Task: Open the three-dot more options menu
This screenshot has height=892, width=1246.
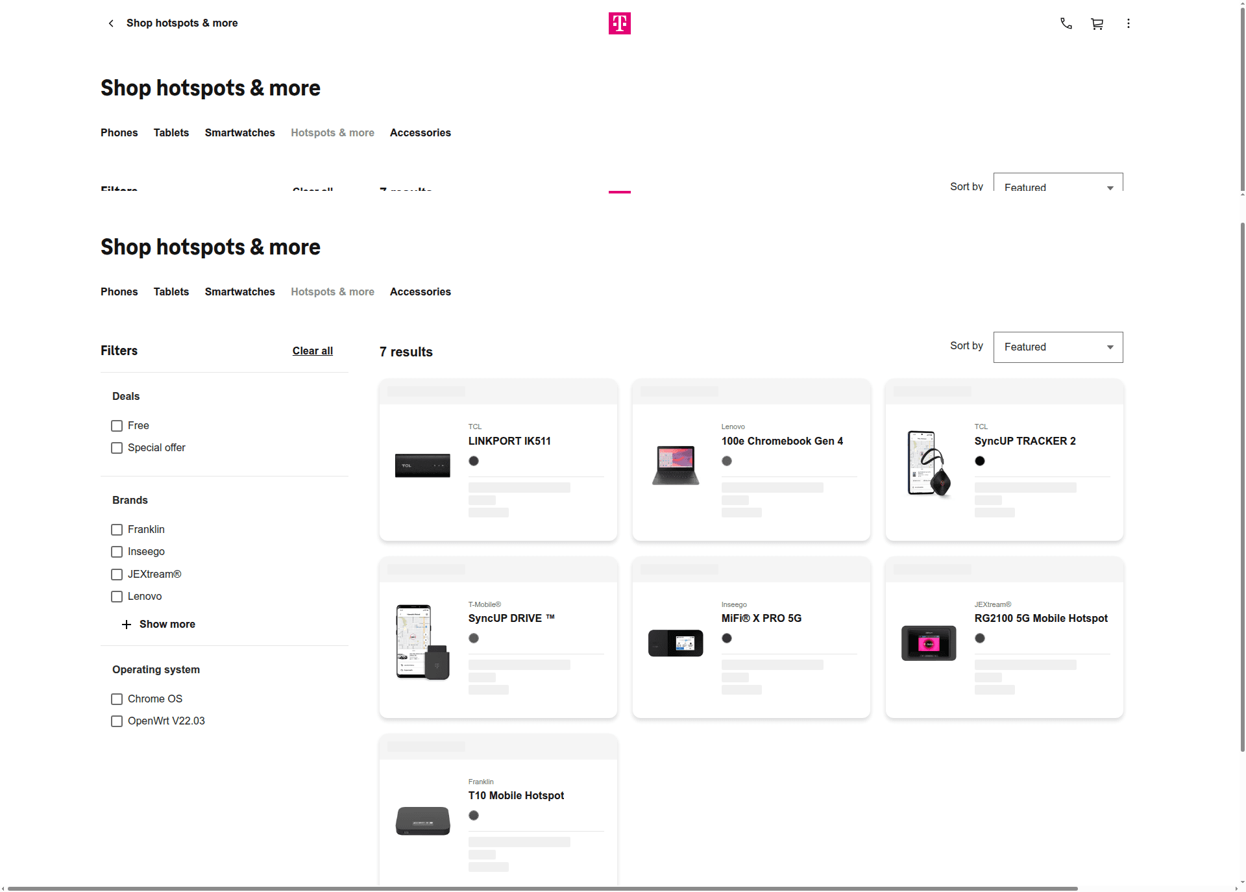Action: [x=1129, y=23]
